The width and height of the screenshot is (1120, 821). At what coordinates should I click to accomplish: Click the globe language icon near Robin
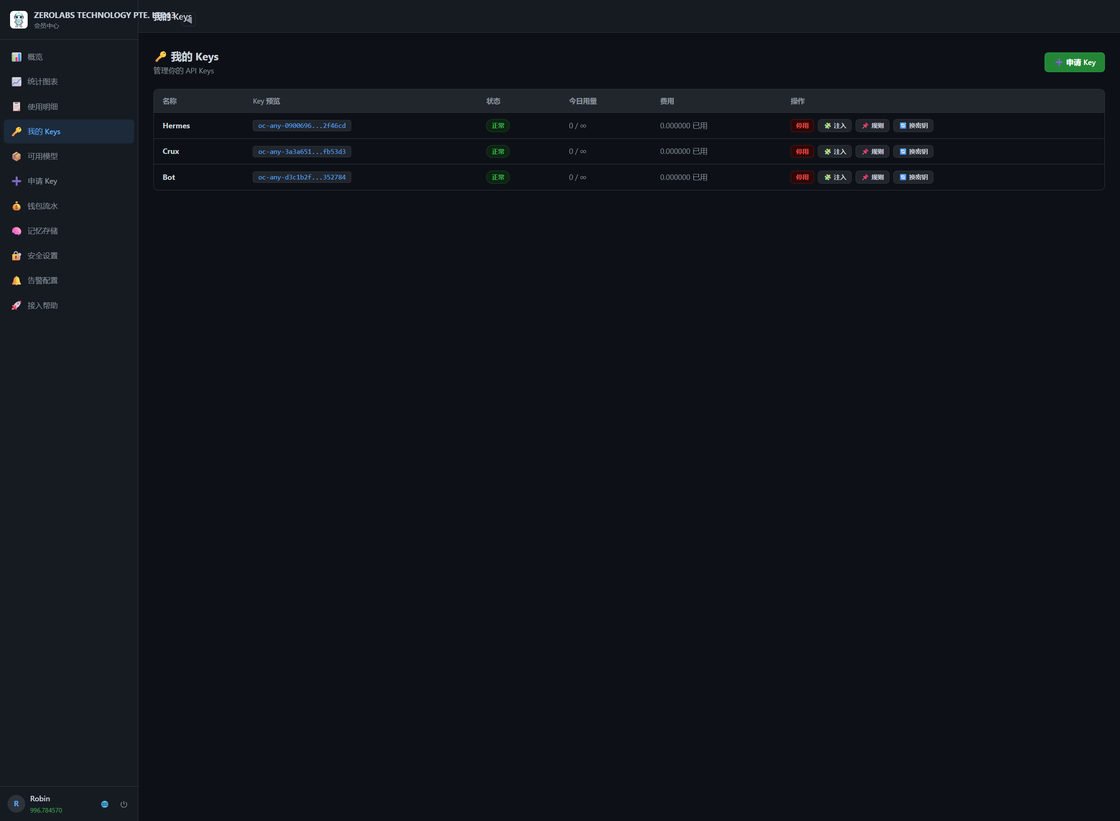coord(104,804)
